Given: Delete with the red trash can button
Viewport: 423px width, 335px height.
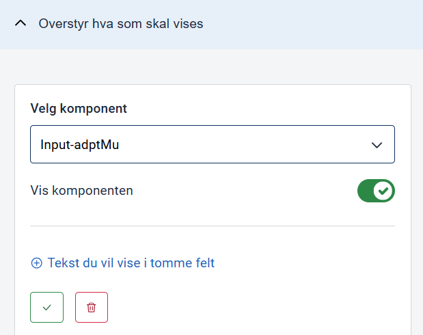Looking at the screenshot, I should pyautogui.click(x=92, y=308).
